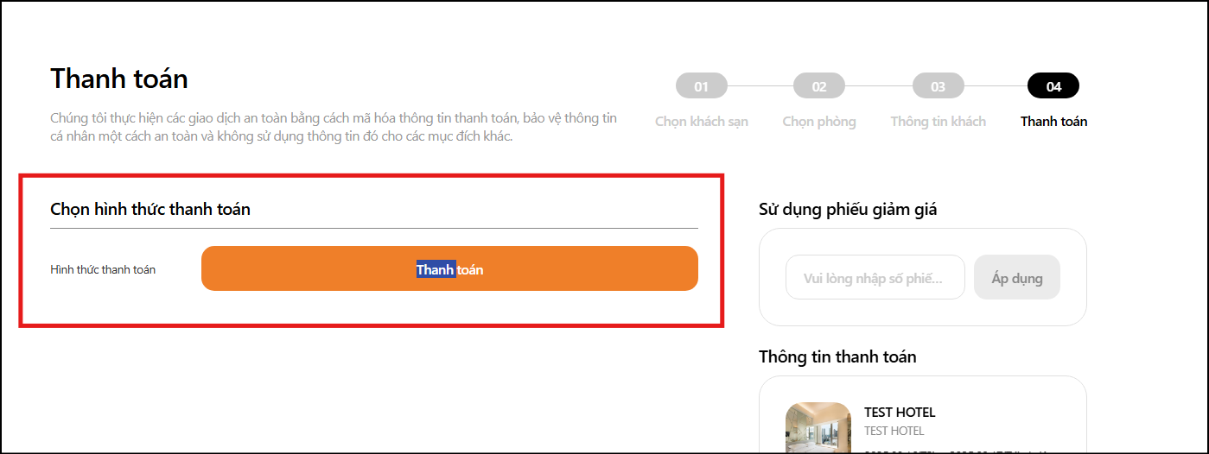Screen dimensions: 1209x454
Task: Click the gray secure transaction description paragraph
Action: pos(334,127)
